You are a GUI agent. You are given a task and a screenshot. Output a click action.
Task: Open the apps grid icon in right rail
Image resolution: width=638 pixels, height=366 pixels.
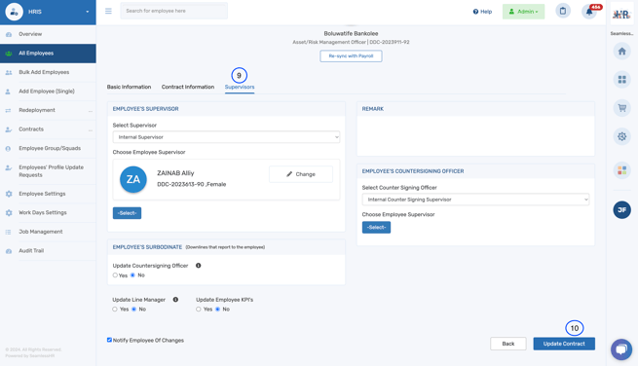[621, 79]
